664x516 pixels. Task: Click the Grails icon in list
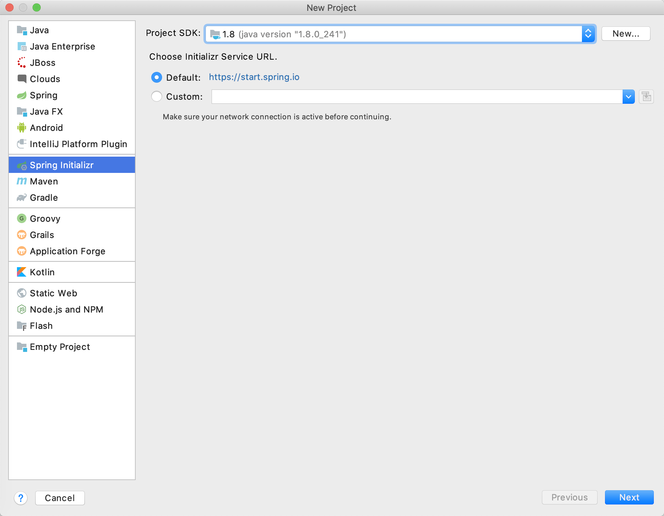click(x=21, y=235)
